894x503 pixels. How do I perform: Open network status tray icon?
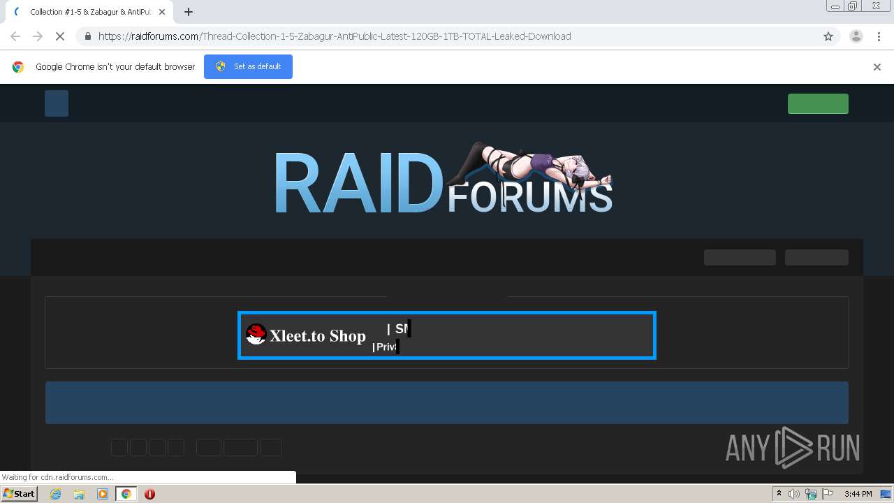(x=811, y=494)
